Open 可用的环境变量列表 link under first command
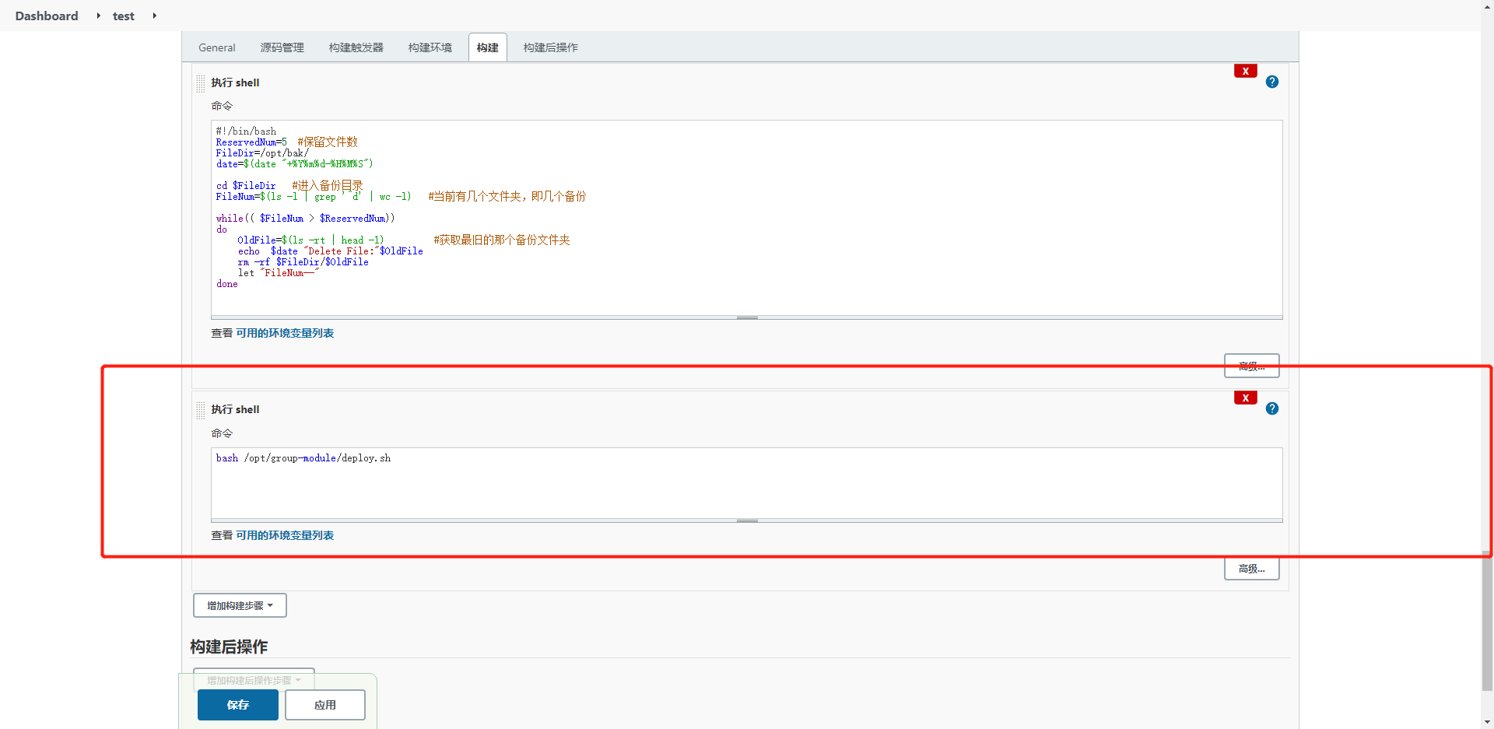Image resolution: width=1494 pixels, height=729 pixels. click(285, 333)
